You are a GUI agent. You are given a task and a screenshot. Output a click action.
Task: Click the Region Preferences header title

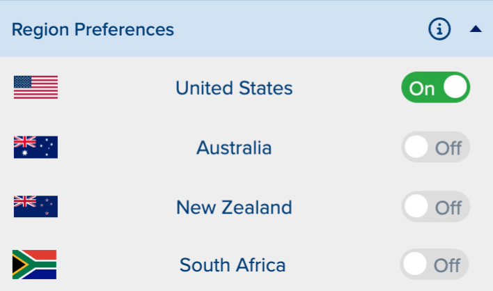[93, 29]
